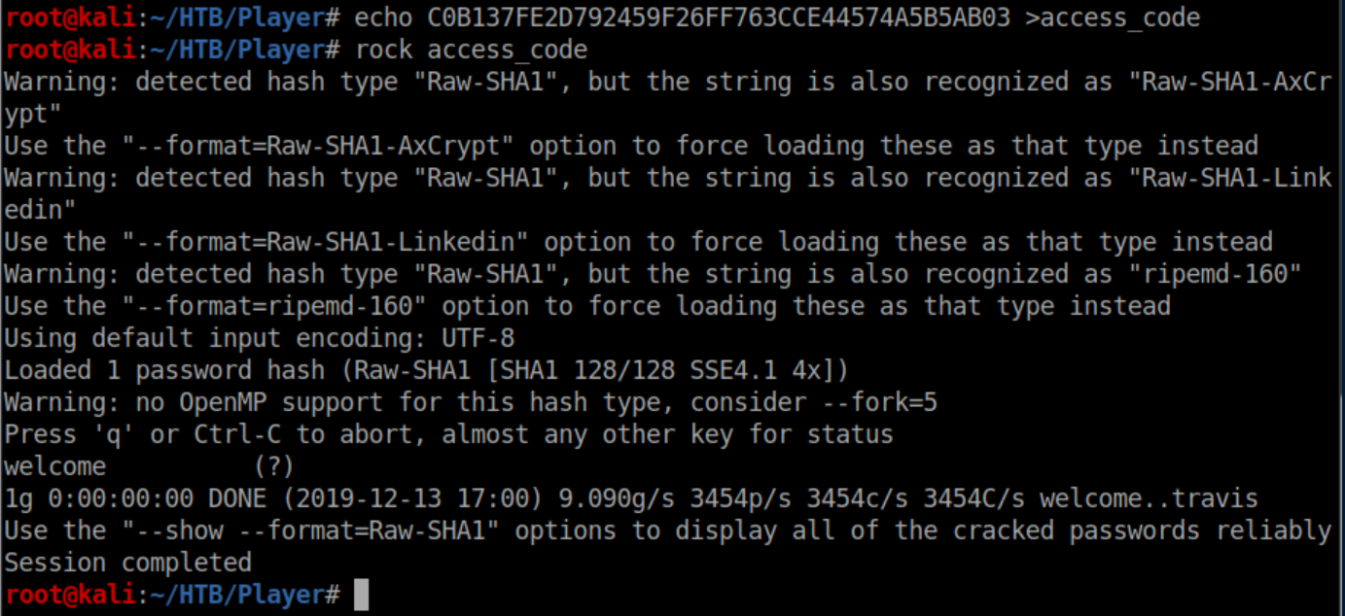Click the 'DONE' status word
Image resolution: width=1345 pixels, height=616 pixels.
tap(237, 498)
